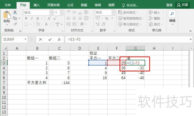Screen dimensions: 194x116
Task: Open the number format 常规 dropdown
Action: tap(113, 12)
